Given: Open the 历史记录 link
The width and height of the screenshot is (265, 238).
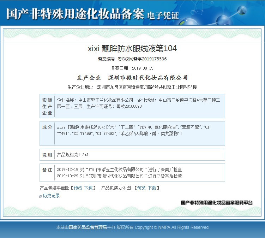Looking at the screenshot, I should pyautogui.click(x=51, y=196).
